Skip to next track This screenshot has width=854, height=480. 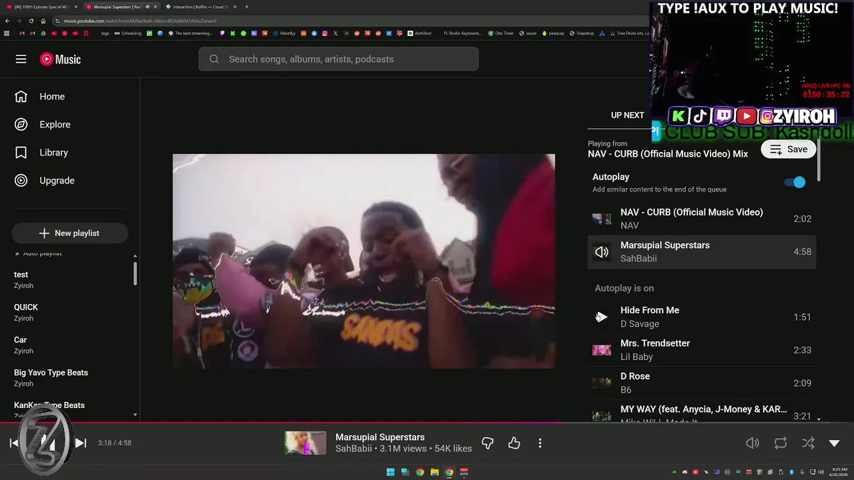(81, 443)
